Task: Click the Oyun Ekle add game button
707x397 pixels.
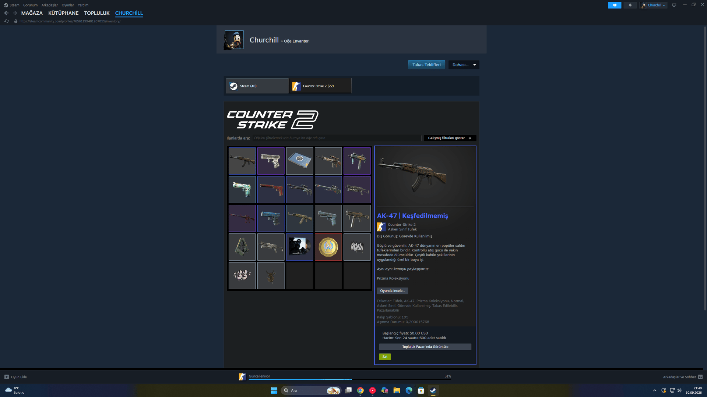Action: pos(15,377)
